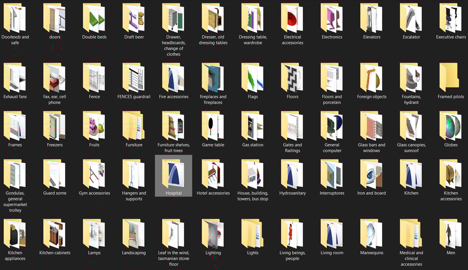Select the Lights folder icon
Image resolution: width=468 pixels, height=270 pixels.
pos(253,233)
